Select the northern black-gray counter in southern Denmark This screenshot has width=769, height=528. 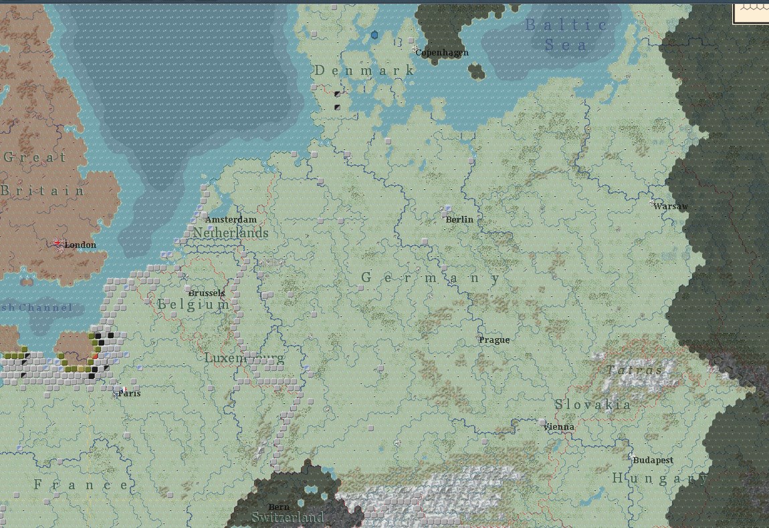point(338,94)
